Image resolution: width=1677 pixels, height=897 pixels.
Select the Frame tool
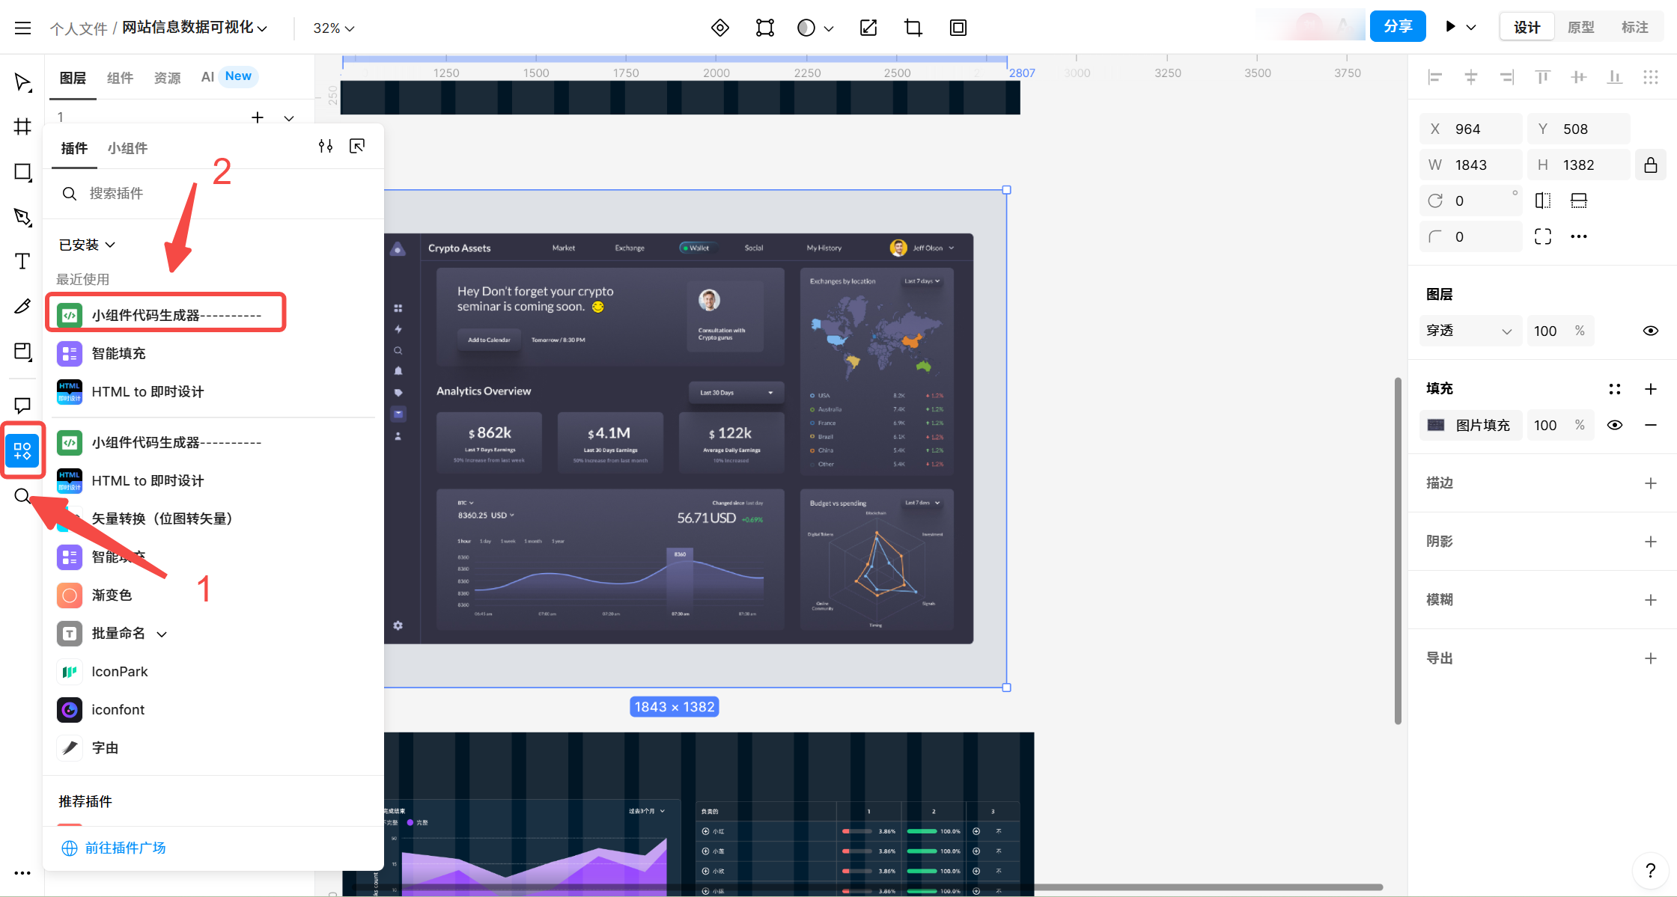[22, 126]
